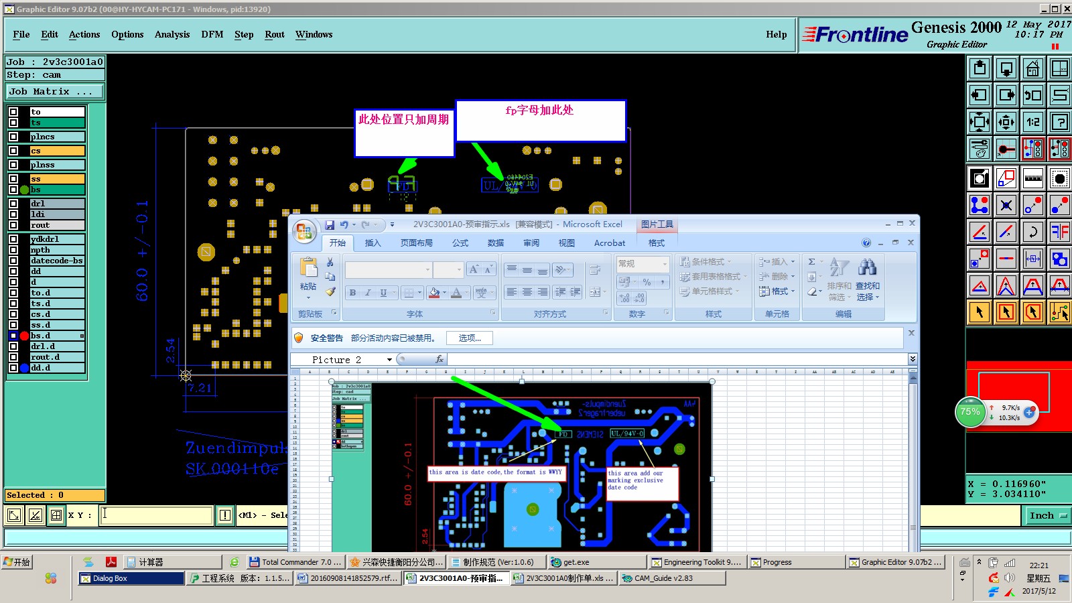Click the insert function fx icon

click(440, 360)
